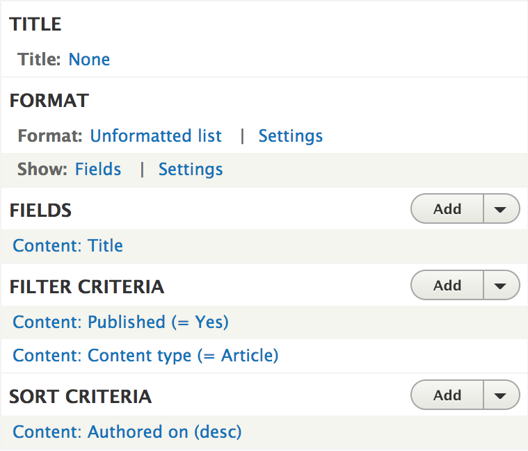Add a new filter criterion
The height and width of the screenshot is (451, 528).
(447, 286)
